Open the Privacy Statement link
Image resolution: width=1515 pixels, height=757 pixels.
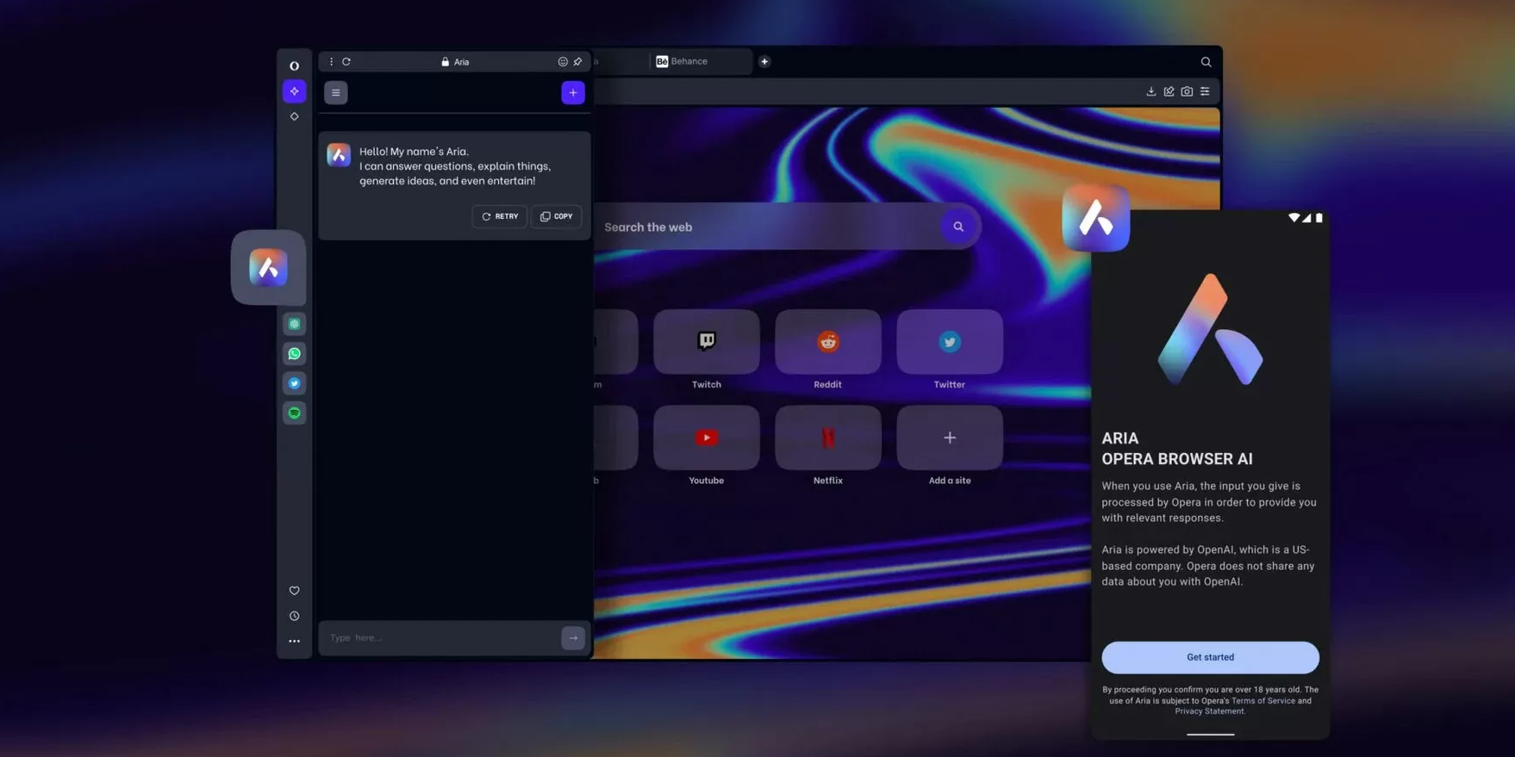1210,711
